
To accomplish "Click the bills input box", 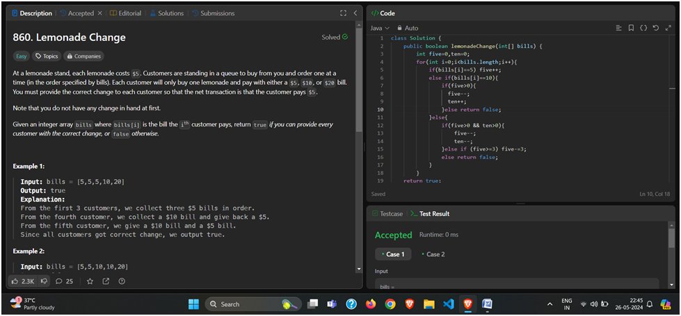I will [517, 284].
